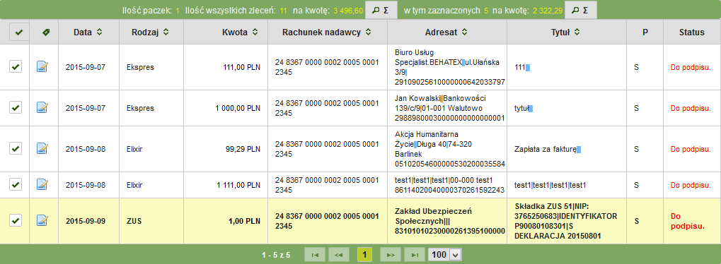Viewport: 721px width, 264px height.
Task: Click title 'Składka ZUS 51' cell
Action: tap(567, 221)
